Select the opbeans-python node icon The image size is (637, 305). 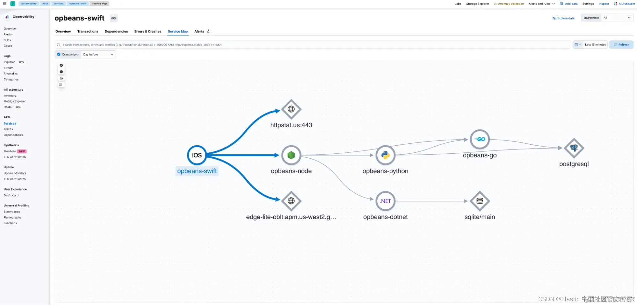tap(386, 155)
